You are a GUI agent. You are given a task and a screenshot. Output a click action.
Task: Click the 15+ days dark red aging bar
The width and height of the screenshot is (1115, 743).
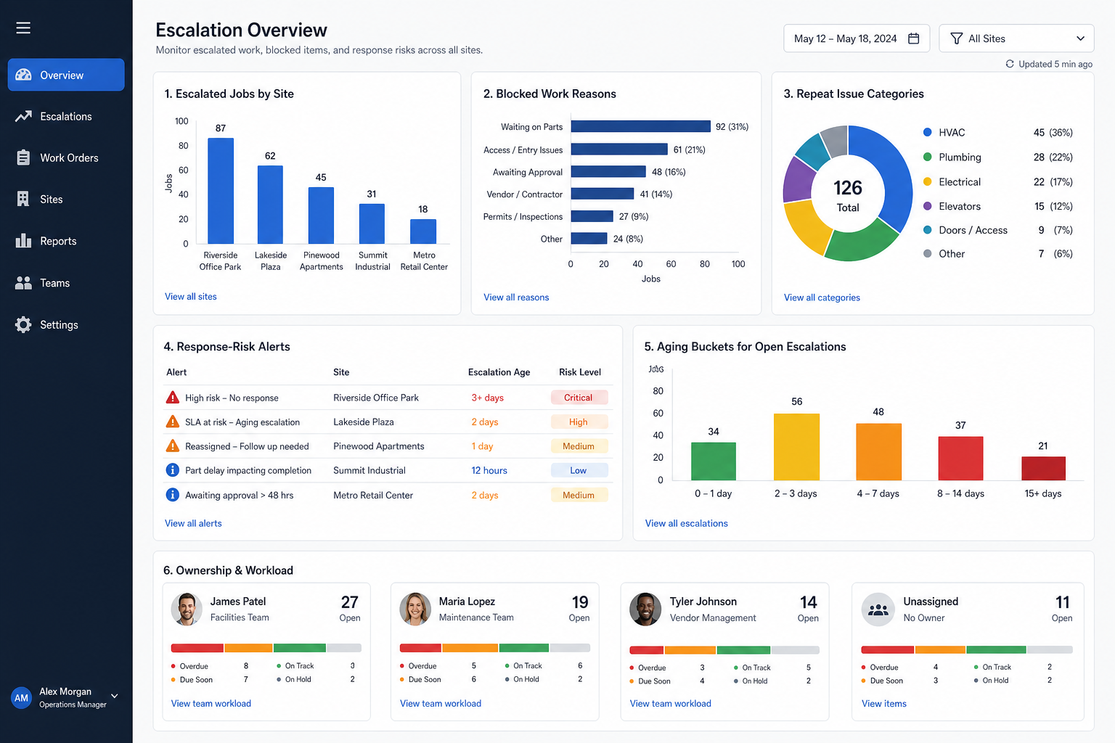(1043, 468)
